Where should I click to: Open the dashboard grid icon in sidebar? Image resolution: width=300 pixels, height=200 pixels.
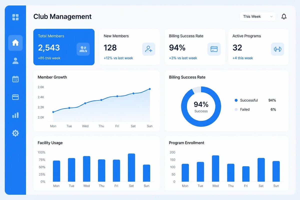pyautogui.click(x=15, y=17)
